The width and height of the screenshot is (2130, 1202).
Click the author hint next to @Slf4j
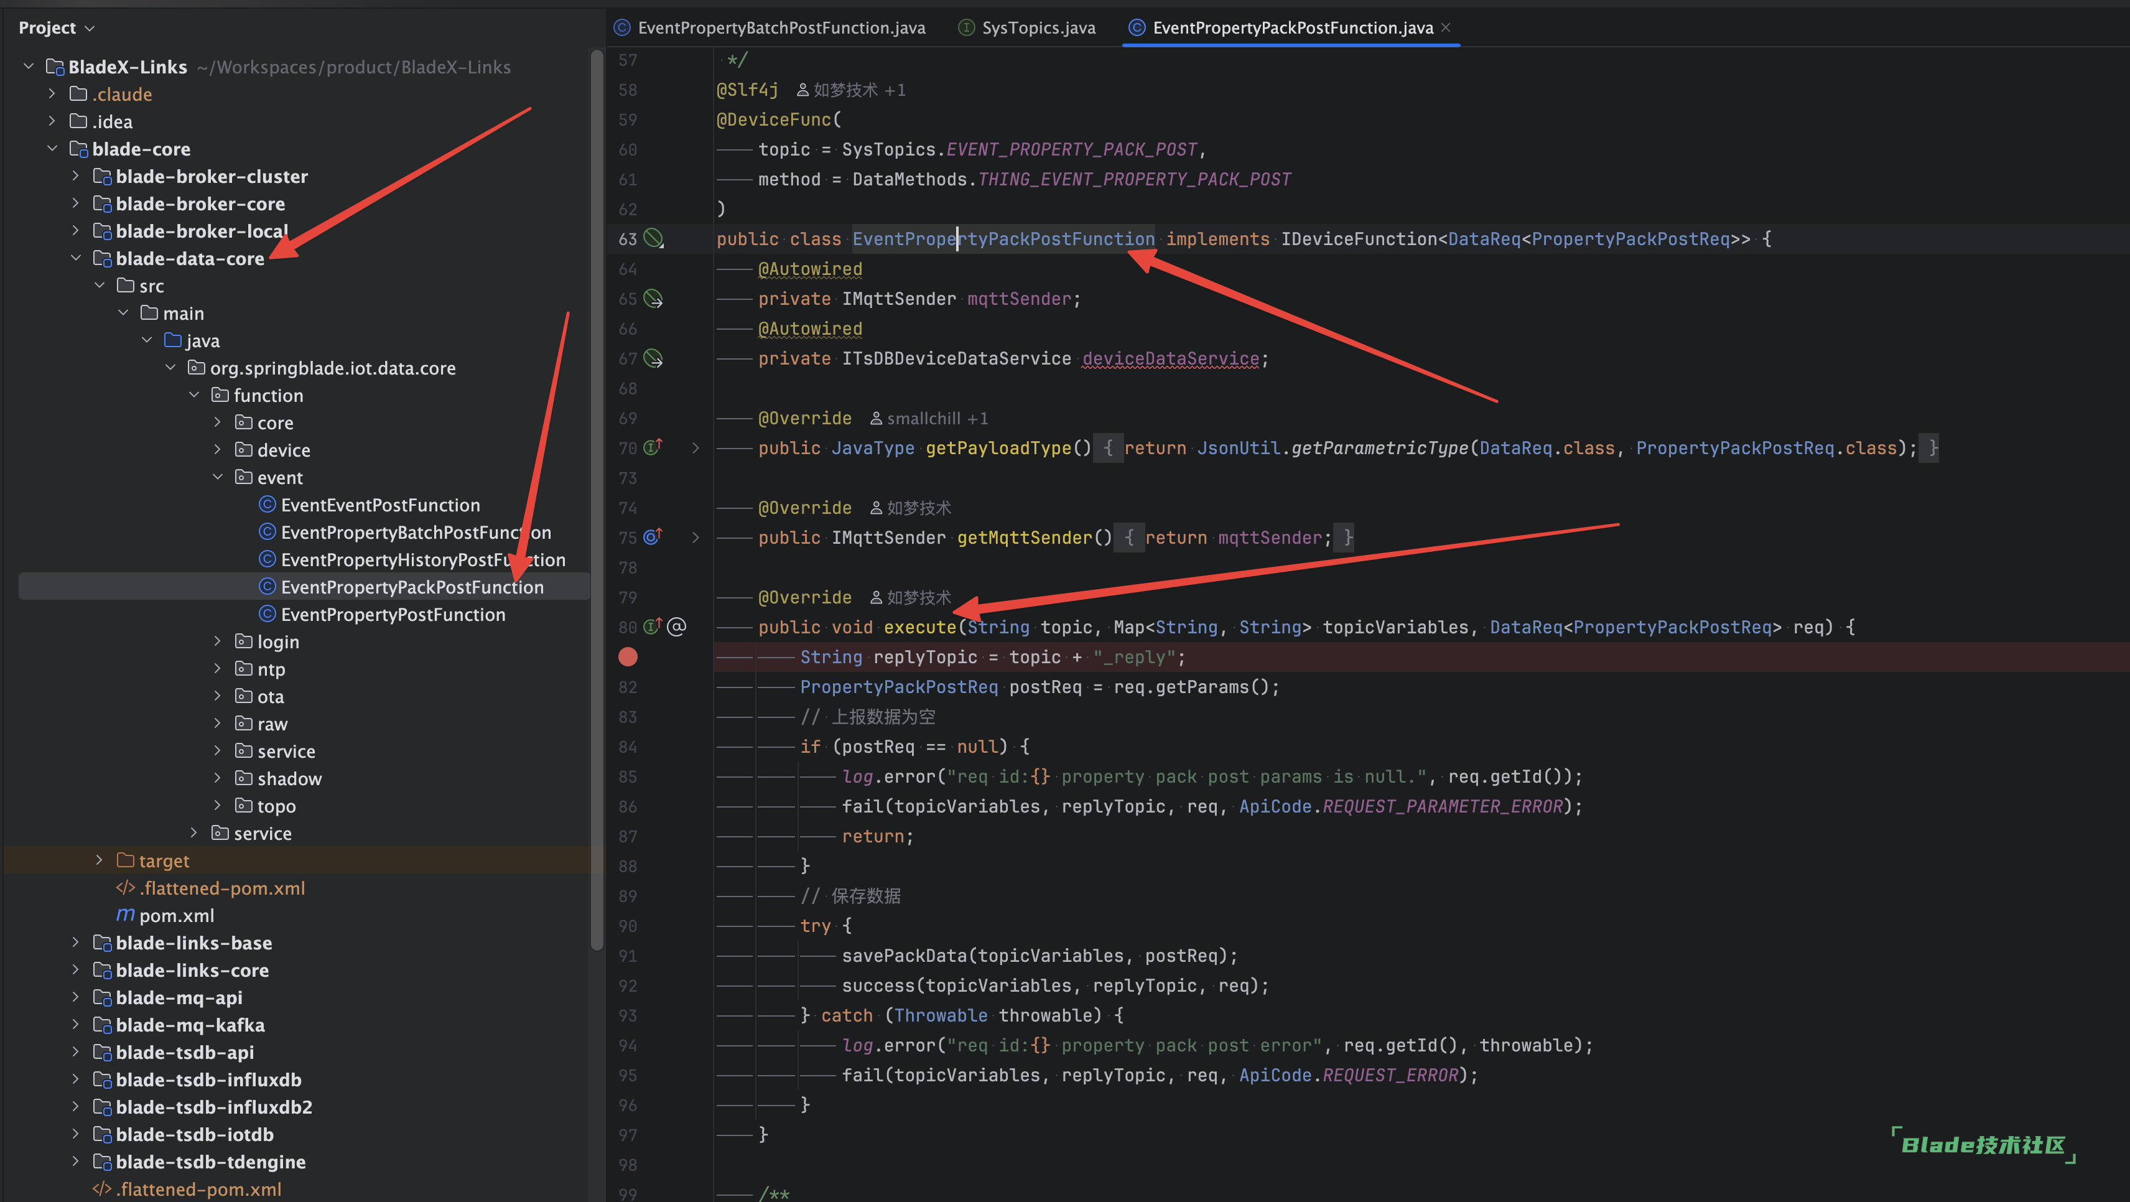coord(851,90)
